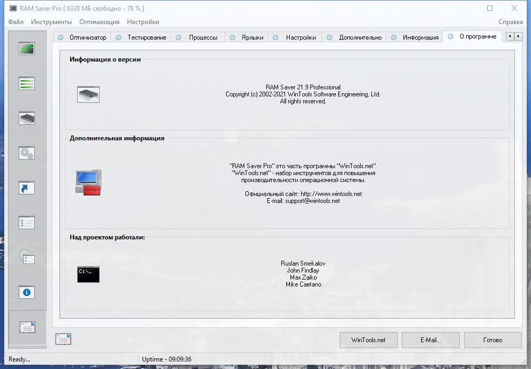The image size is (531, 369).
Task: Click the WinTools.net button
Action: pyautogui.click(x=369, y=340)
